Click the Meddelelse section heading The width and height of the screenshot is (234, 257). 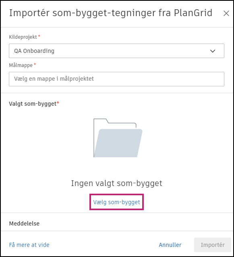[24, 224]
